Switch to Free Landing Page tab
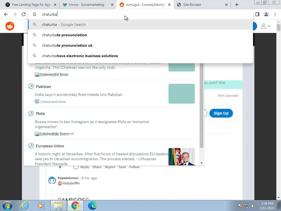Screen dimensions: 281x211 tap(31, 5)
